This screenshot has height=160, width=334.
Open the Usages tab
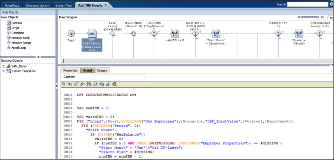click(102, 70)
